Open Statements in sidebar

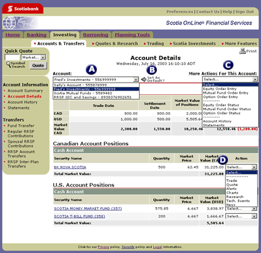click(18, 108)
